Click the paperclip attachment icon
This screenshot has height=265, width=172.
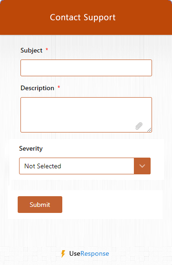(139, 126)
